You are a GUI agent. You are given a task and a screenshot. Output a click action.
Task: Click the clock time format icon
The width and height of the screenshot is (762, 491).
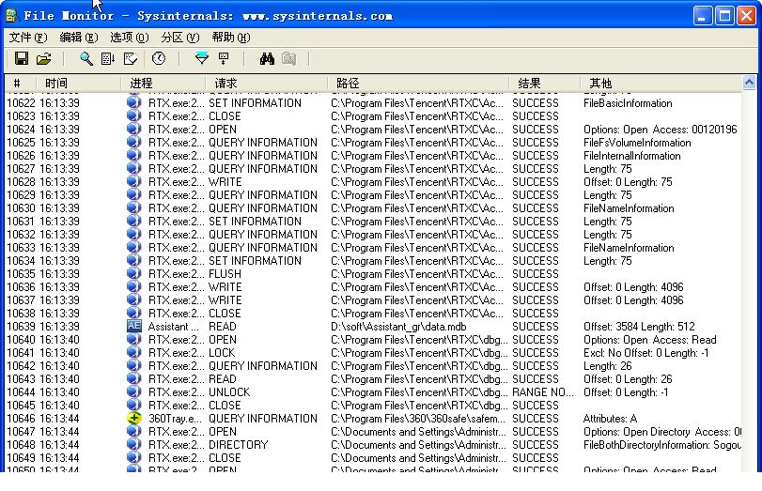click(x=159, y=59)
